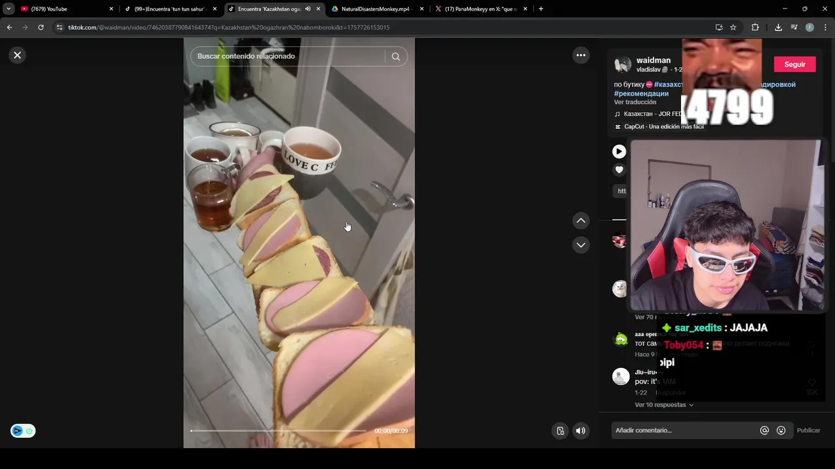835x469 pixels.
Task: Open the tab search dropdown arrow
Action: (8, 9)
